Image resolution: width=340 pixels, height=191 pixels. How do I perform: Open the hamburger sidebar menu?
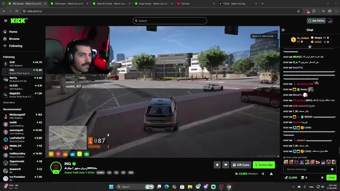tap(6, 21)
